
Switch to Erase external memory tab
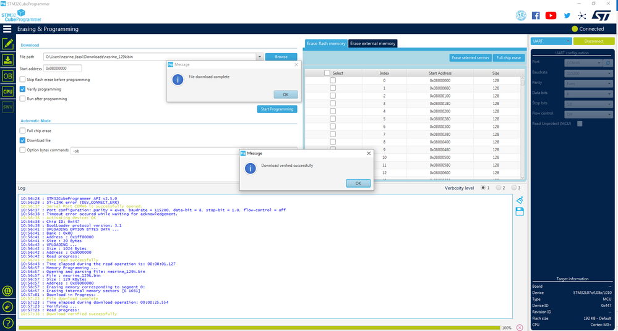click(373, 43)
